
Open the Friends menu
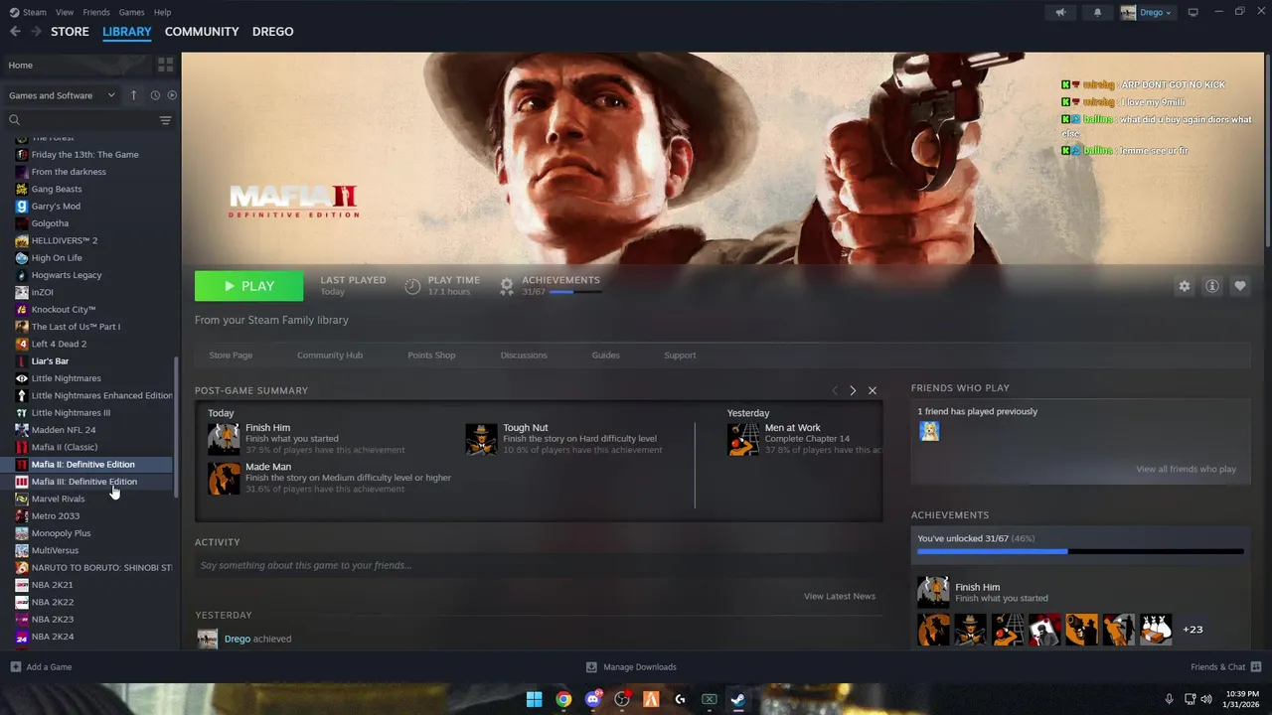click(x=96, y=12)
